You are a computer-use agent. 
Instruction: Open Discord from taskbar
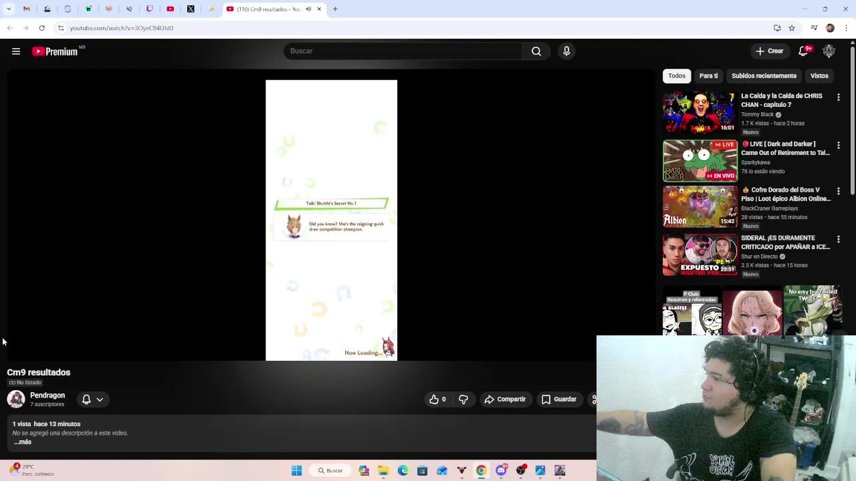click(501, 470)
